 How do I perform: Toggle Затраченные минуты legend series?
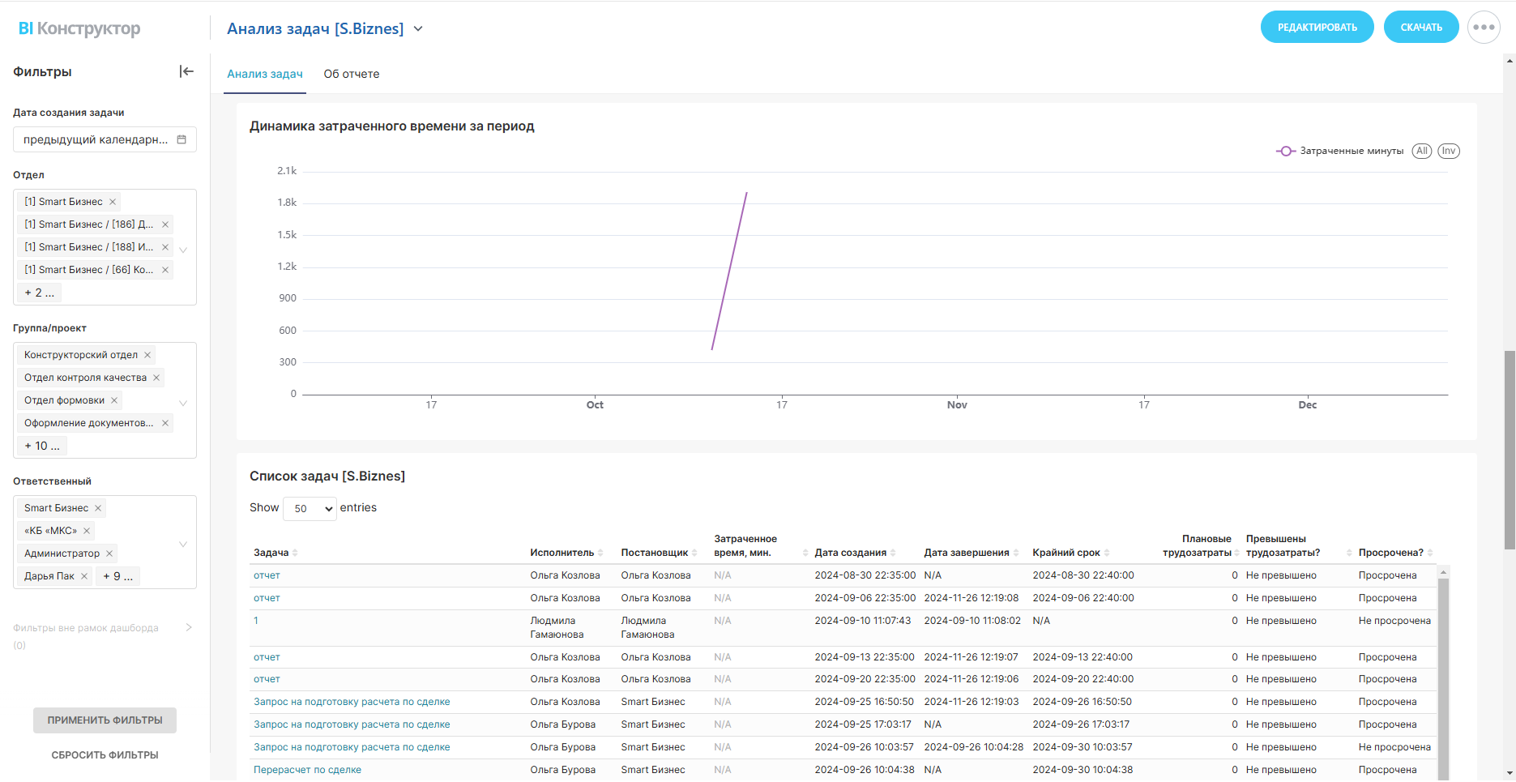point(1339,151)
